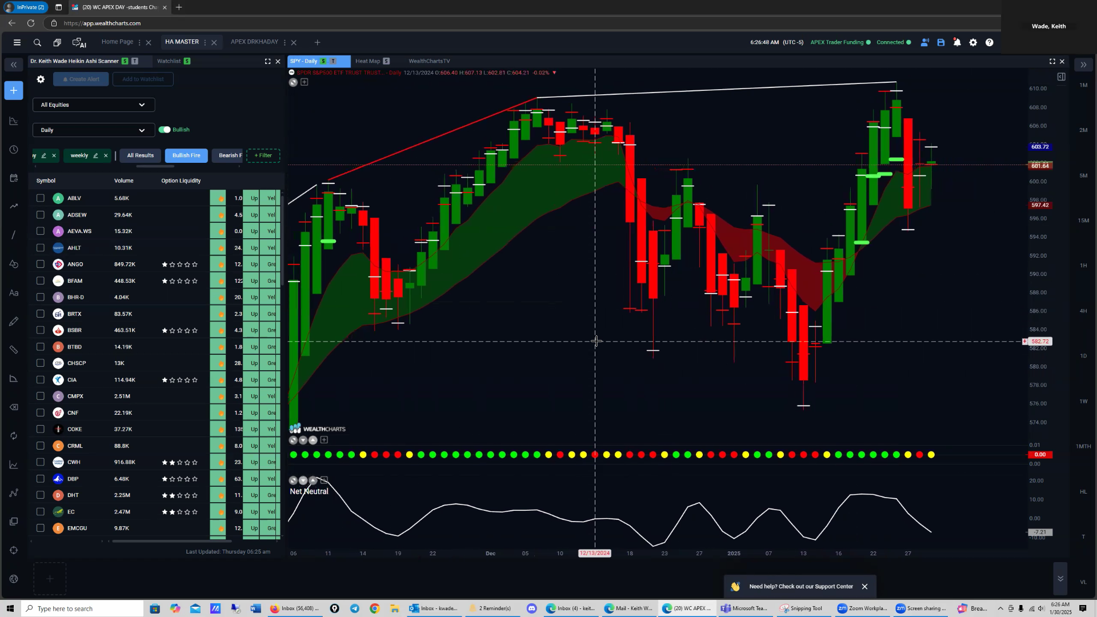Image resolution: width=1097 pixels, height=617 pixels.
Task: Check the ABLV row checkbox
Action: coord(40,198)
